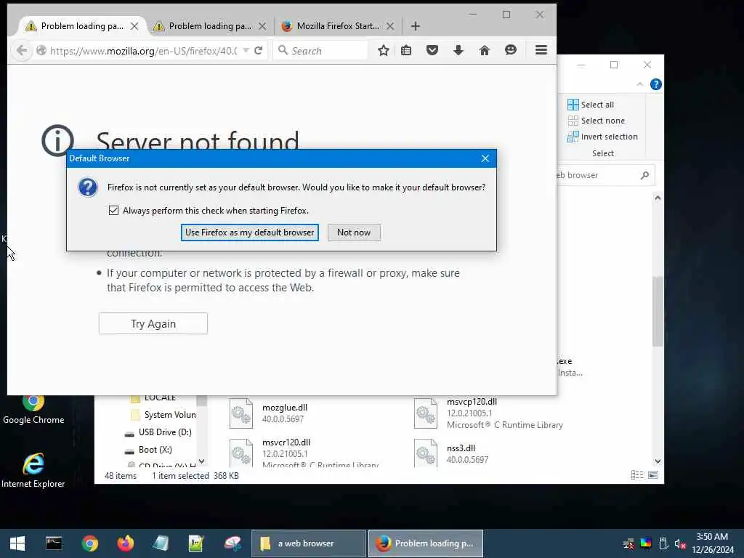Click Explorer file list scroll down arrow
744x558 pixels.
pyautogui.click(x=658, y=461)
